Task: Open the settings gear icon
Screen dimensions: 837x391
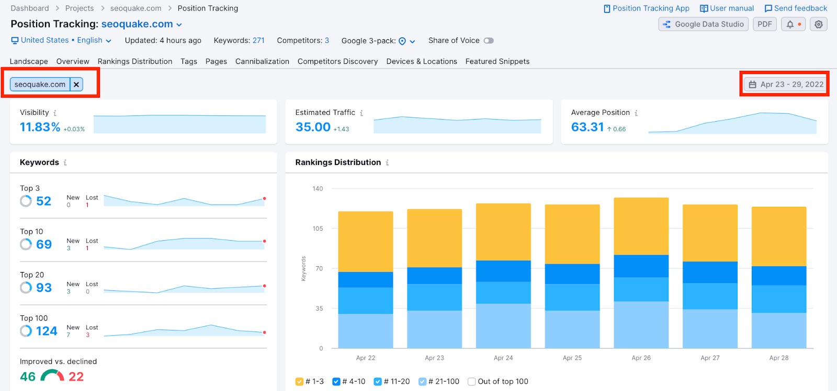Action: point(819,25)
